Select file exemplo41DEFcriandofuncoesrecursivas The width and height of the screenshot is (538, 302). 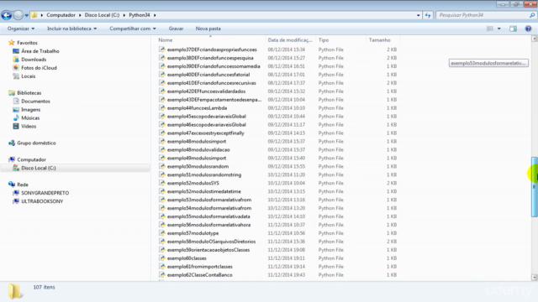[x=211, y=83]
